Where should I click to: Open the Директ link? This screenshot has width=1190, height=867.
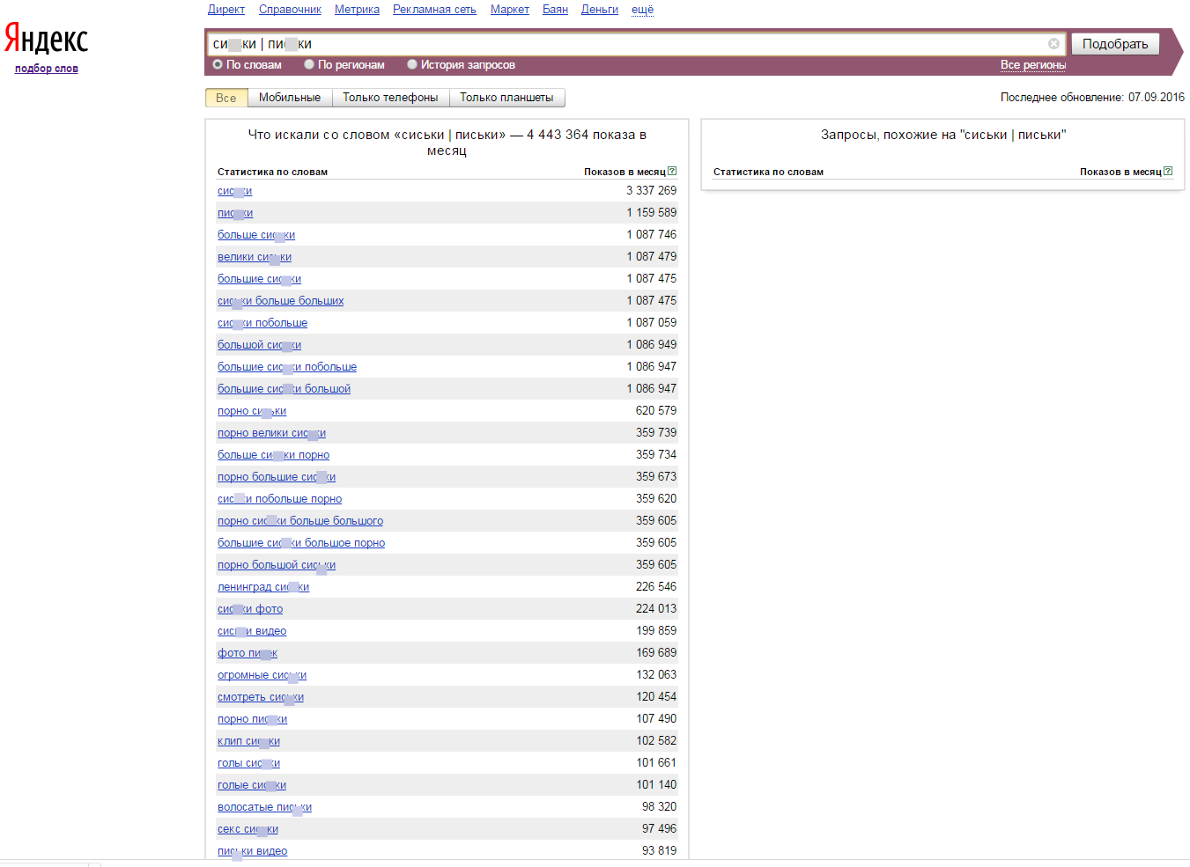(226, 10)
